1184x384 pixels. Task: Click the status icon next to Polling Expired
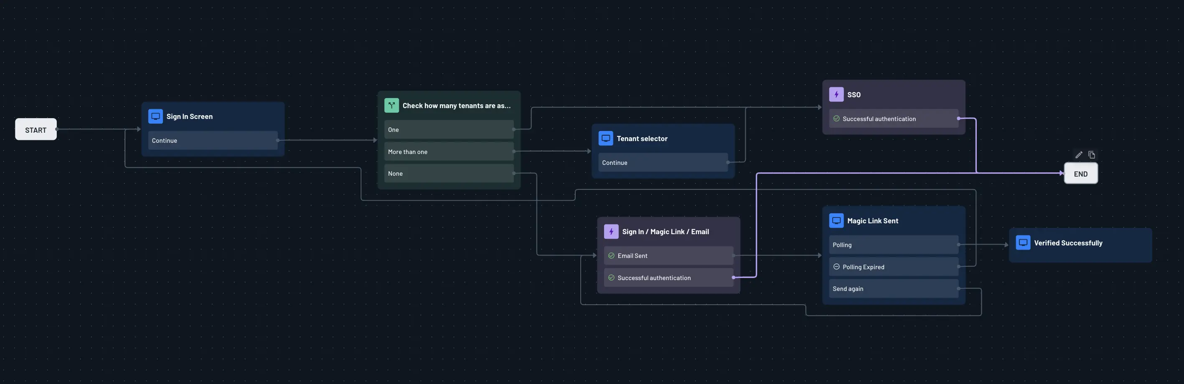836,266
